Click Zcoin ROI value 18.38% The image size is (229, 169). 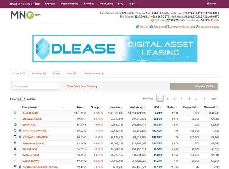click(158, 125)
